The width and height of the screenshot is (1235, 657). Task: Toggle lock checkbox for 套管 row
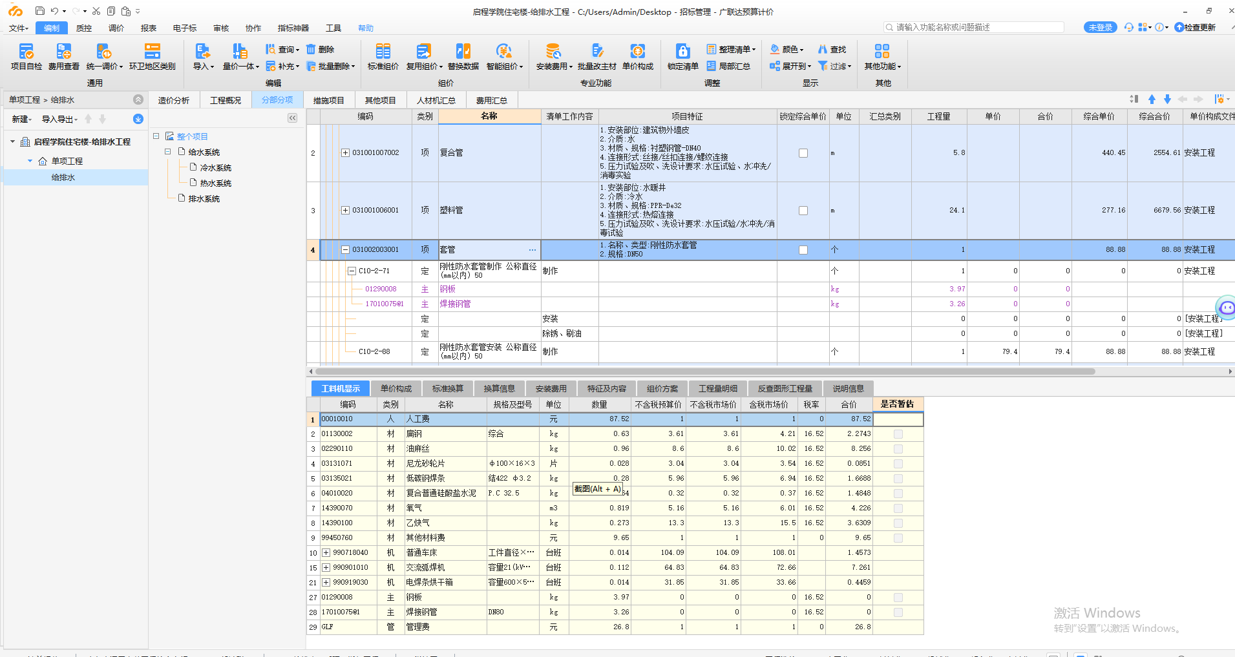pos(803,250)
